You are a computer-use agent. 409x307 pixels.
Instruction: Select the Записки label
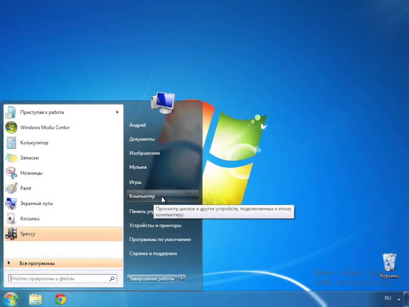coord(29,158)
